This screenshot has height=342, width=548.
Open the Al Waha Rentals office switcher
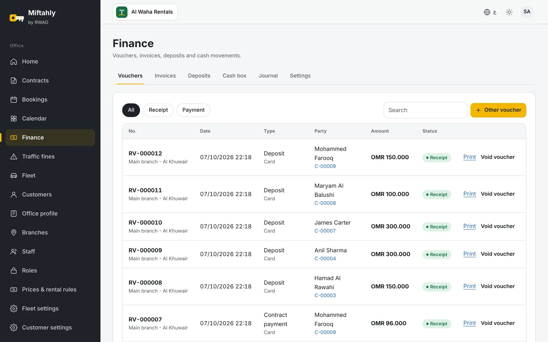(145, 12)
